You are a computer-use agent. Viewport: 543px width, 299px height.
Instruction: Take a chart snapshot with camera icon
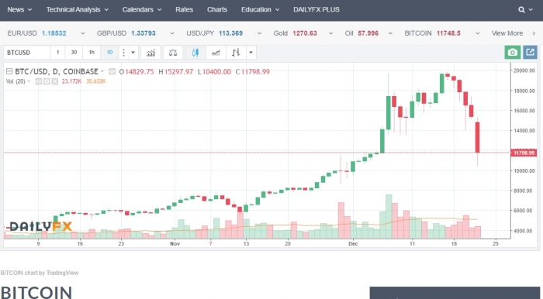click(x=513, y=53)
